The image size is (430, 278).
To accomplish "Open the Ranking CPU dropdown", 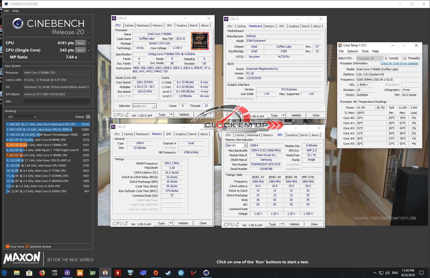I will [22, 117].
